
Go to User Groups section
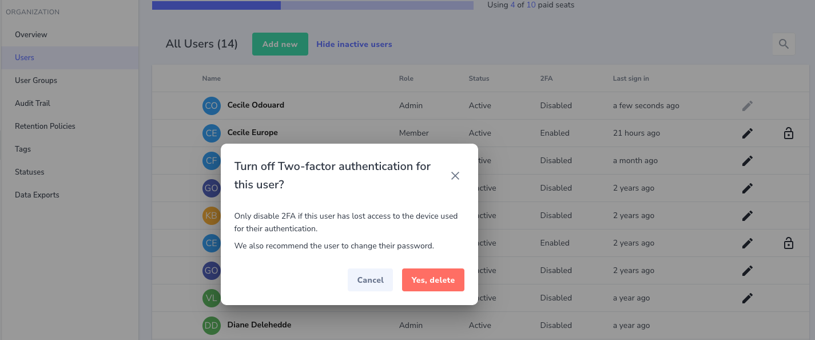36,80
